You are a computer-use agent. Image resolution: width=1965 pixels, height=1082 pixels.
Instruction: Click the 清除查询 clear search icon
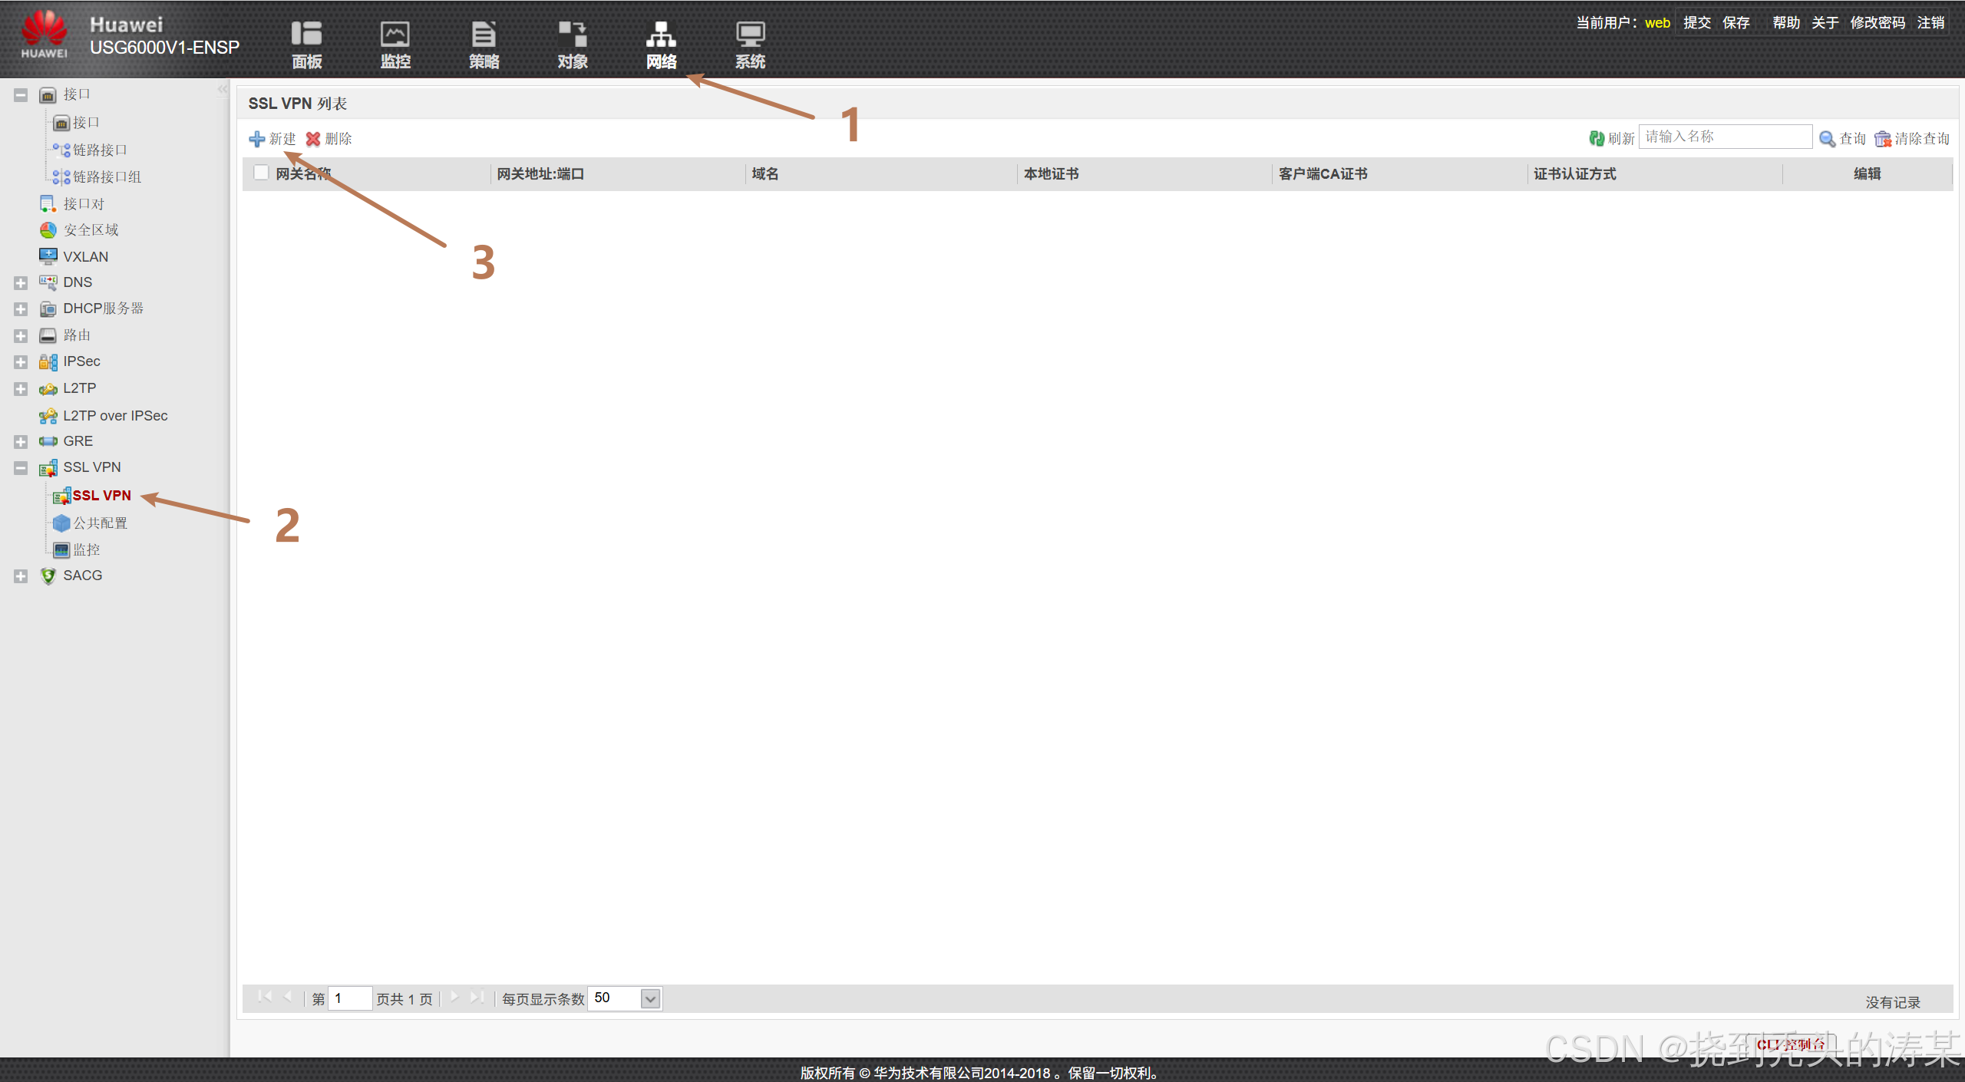point(1883,139)
